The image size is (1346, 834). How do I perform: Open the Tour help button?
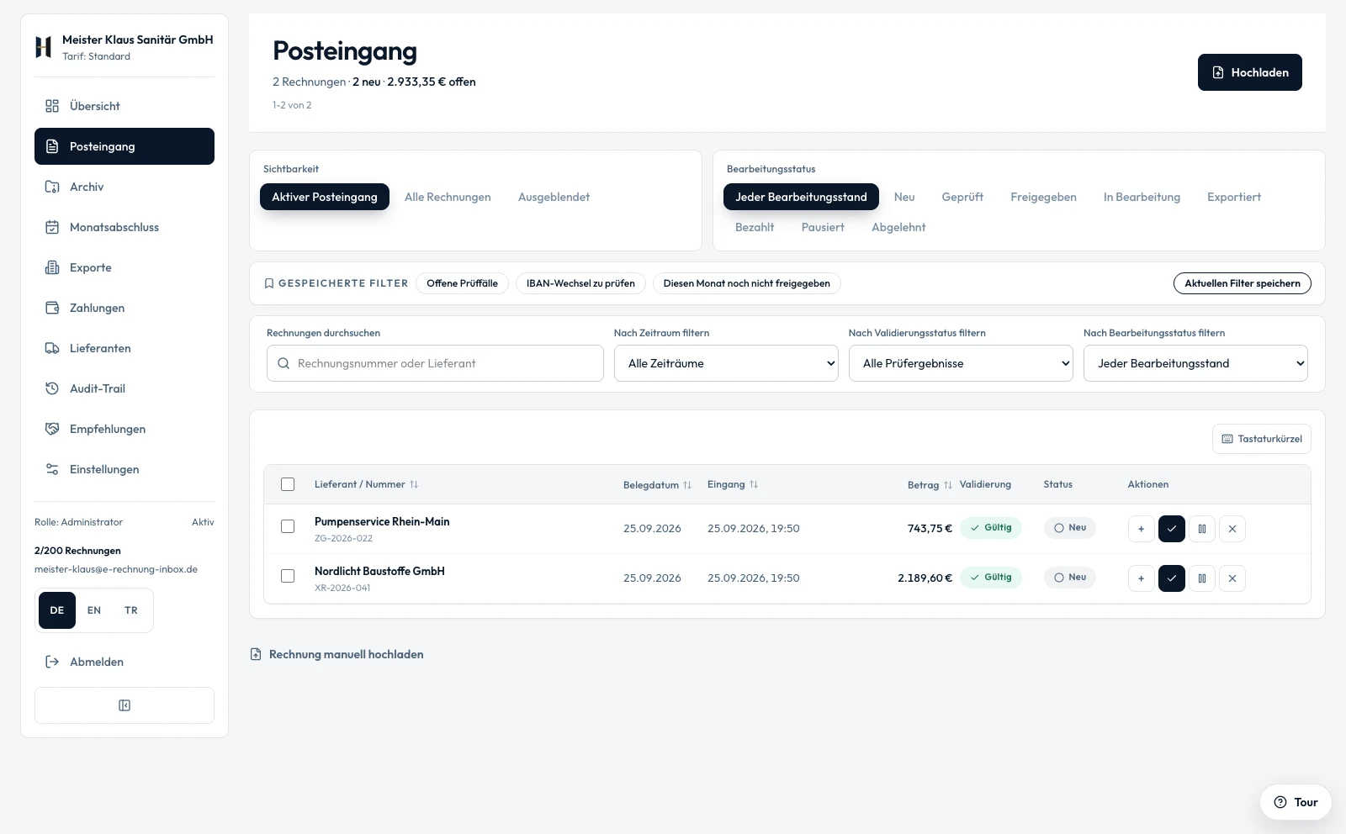coord(1296,802)
